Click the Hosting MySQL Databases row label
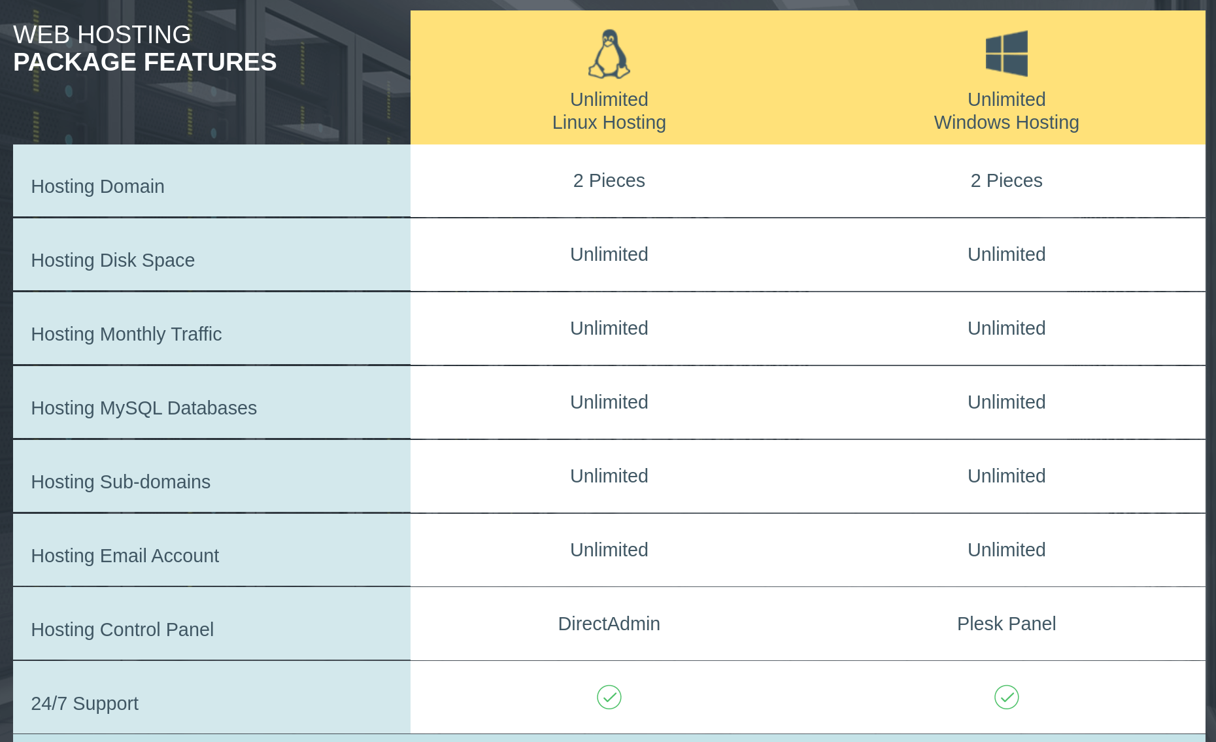This screenshot has height=742, width=1216. 144,408
